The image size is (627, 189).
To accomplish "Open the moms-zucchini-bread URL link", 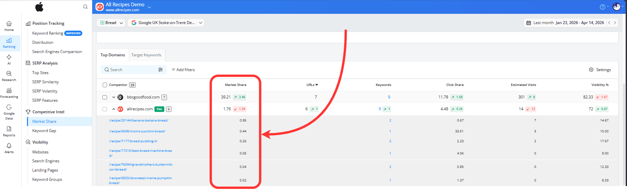I will point(137,131).
